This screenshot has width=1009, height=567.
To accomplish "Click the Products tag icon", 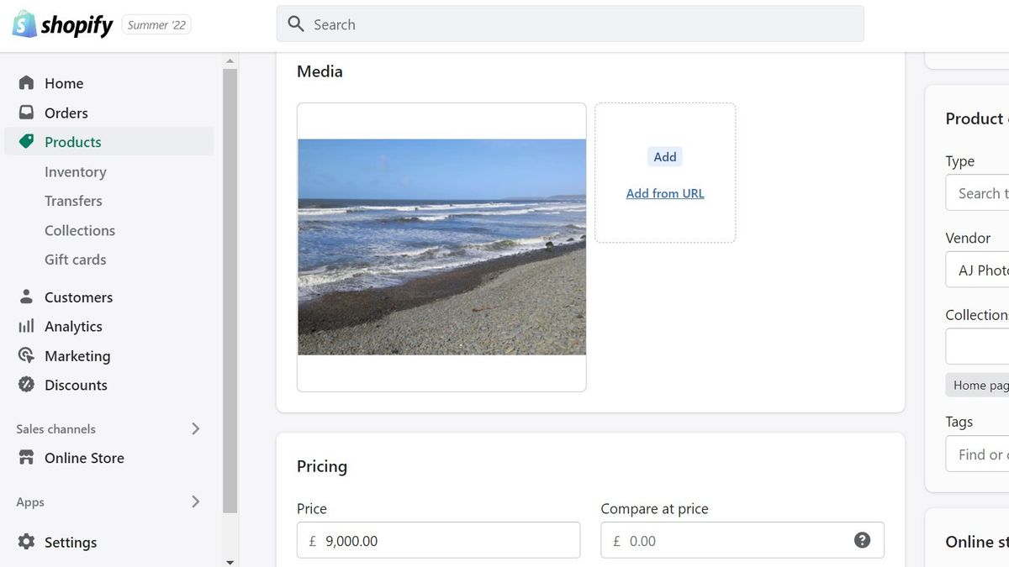I will (26, 141).
